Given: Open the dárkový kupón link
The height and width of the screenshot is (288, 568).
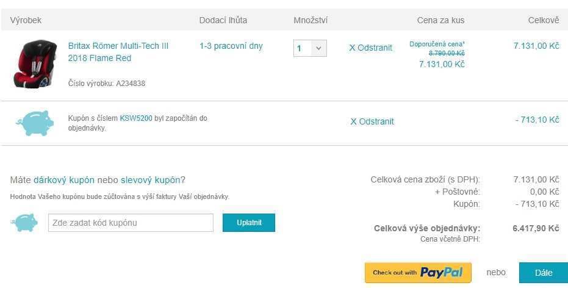Looking at the screenshot, I should pyautogui.click(x=64, y=180).
